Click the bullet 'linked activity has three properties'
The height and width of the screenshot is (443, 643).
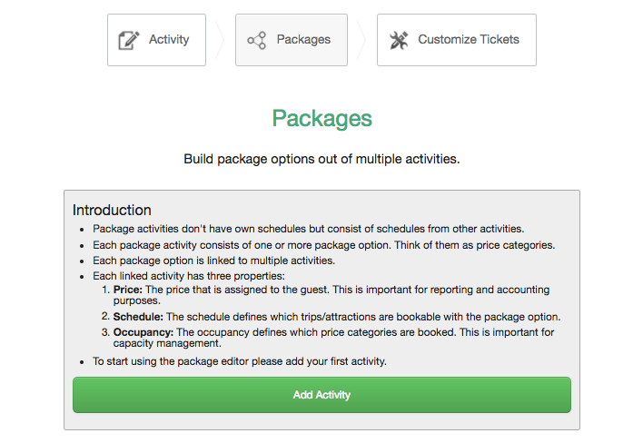[x=189, y=275]
